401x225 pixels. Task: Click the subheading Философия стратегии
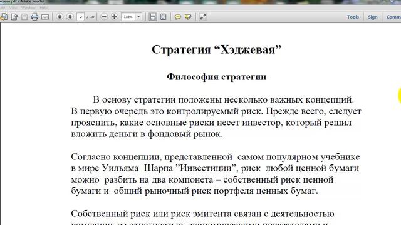pyautogui.click(x=216, y=76)
